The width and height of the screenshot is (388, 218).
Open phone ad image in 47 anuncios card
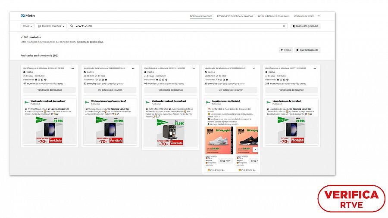click(50, 130)
